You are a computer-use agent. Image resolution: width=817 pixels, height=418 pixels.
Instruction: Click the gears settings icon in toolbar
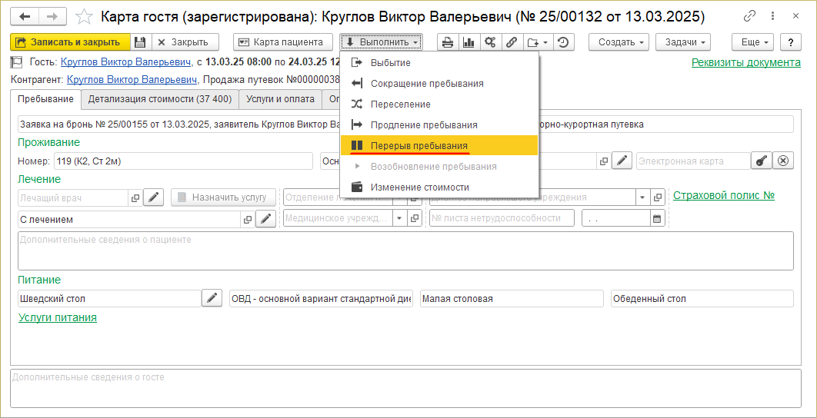(x=490, y=42)
